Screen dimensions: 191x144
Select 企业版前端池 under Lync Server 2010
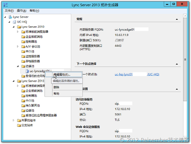34,37
